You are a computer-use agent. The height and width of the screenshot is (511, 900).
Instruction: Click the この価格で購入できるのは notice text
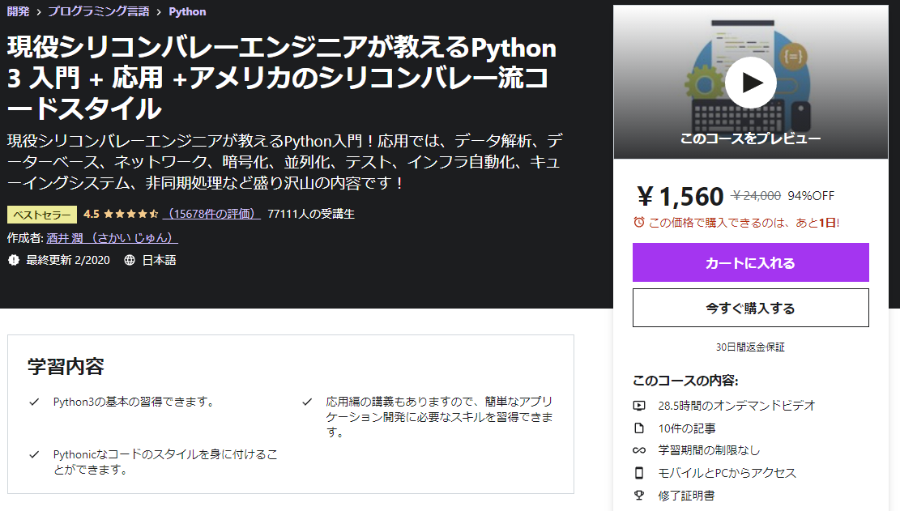pyautogui.click(x=744, y=223)
